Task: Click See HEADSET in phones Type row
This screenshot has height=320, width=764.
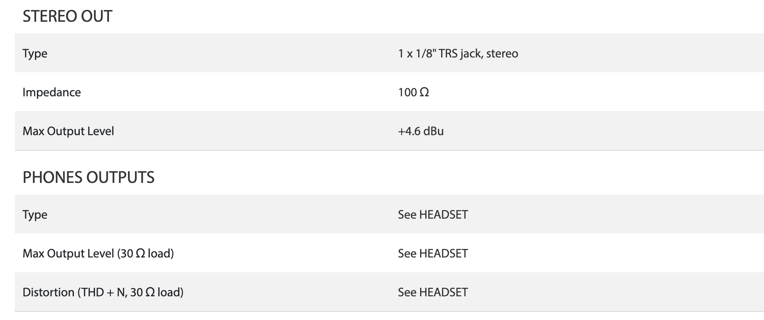Action: tap(433, 214)
